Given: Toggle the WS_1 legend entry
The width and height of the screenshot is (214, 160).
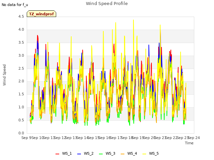Looking at the screenshot, I should pos(64,153).
